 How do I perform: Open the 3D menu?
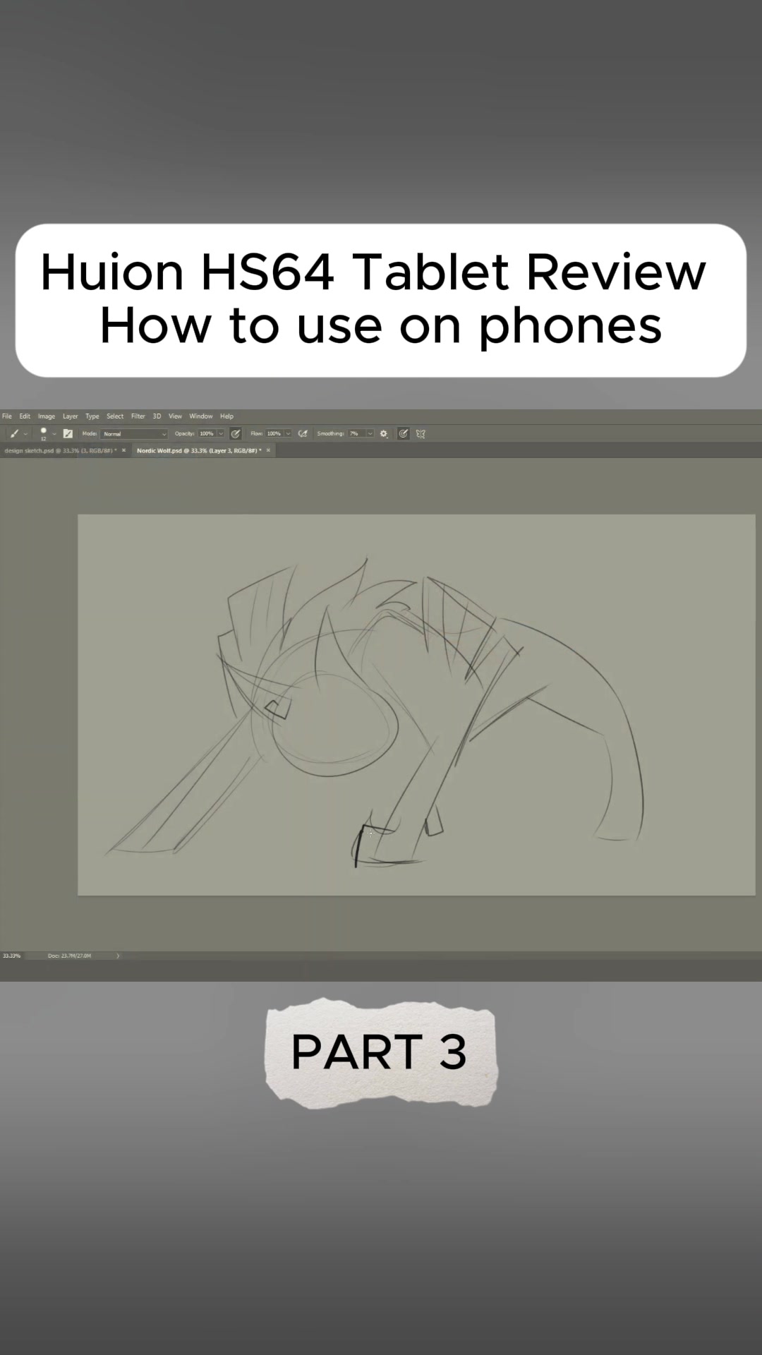click(157, 416)
